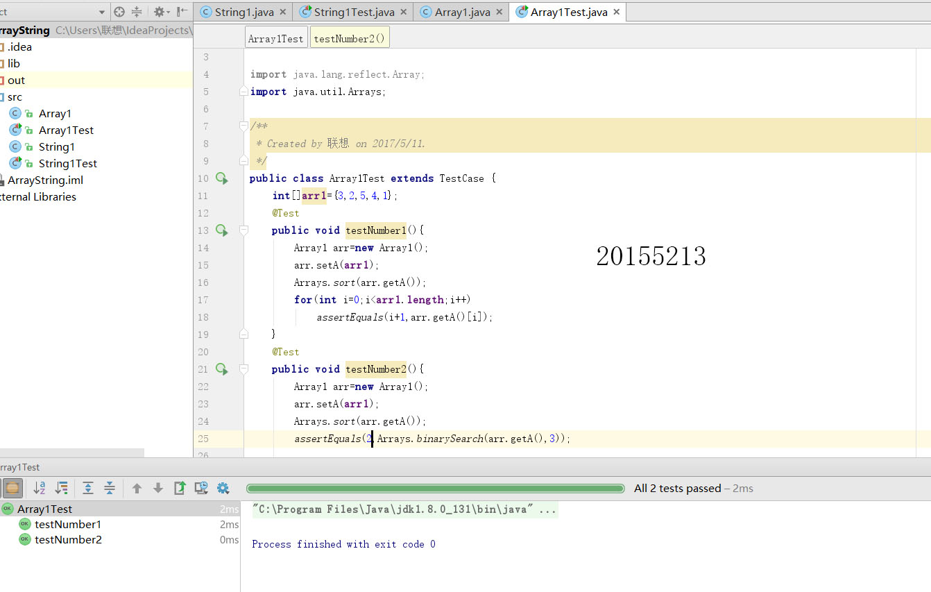
Task: Click the Array1Test breadcrumb
Action: click(x=276, y=39)
